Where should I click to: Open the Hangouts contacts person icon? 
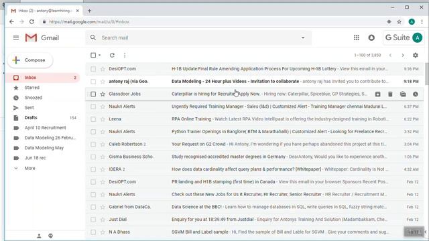point(39,236)
